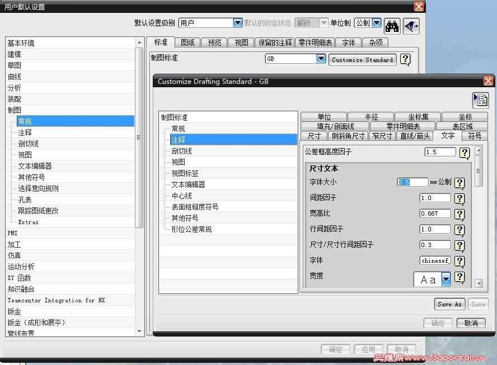Screen dimensions: 497x365
Task: Open help for 尺寸/尺寸行间距因子
Action: [x=460, y=245]
